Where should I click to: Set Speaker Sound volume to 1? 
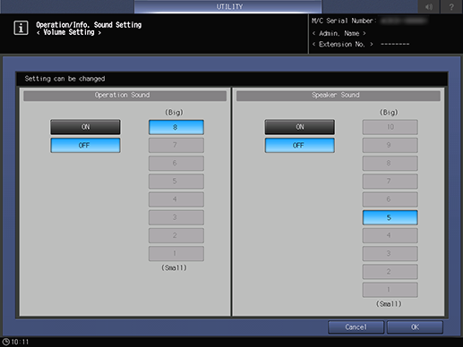[390, 290]
